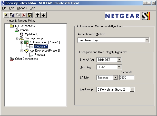The width and height of the screenshot is (157, 116).
Task: Click the Phase 2 Proposal 1 page icon
Action: coord(31,55)
